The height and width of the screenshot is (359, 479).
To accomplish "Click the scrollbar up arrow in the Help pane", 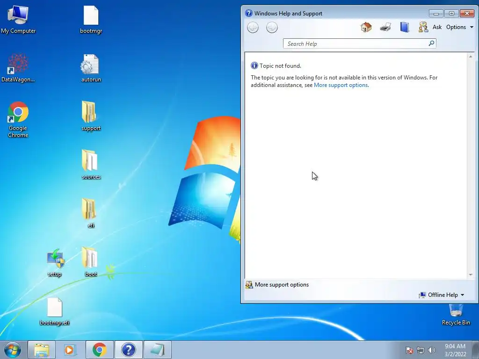I will coord(471,57).
